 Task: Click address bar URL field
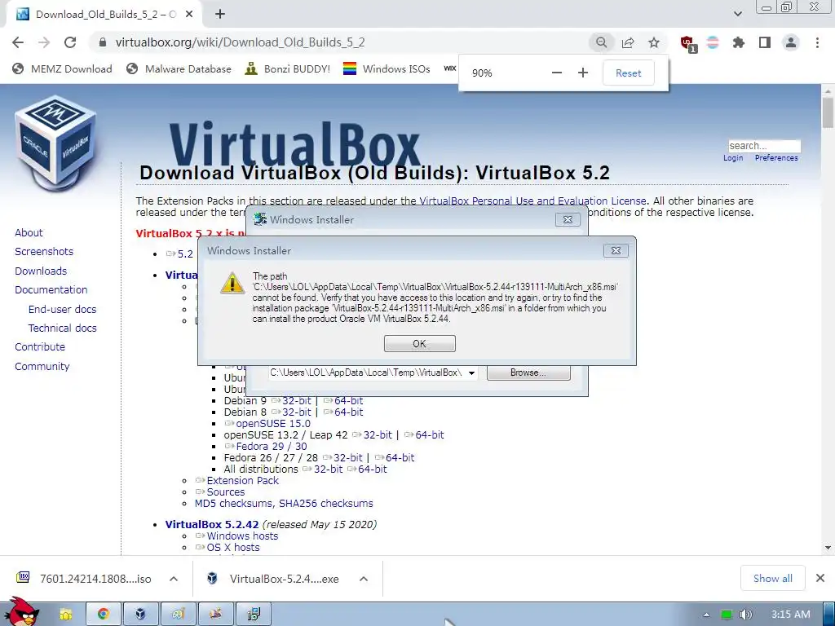coord(341,42)
